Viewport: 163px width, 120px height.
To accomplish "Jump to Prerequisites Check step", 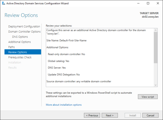I will 20,57.
